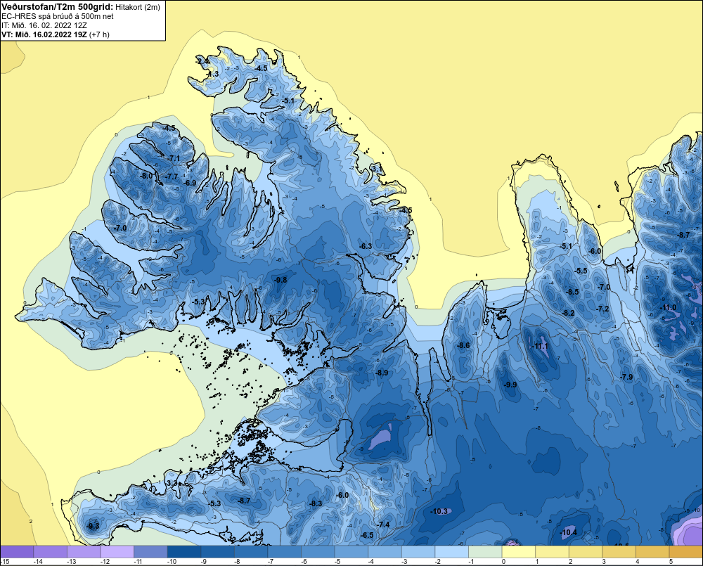
Task: Click the -8.3 temperature label
Action: click(315, 503)
